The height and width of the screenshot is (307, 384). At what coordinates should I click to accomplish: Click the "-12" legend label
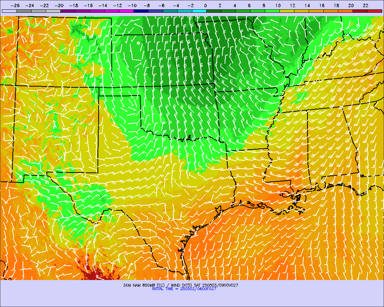117,5
